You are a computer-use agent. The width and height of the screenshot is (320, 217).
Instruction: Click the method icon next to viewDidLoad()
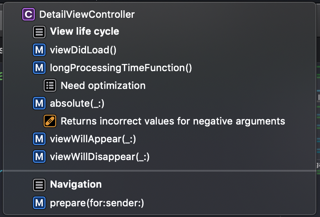click(x=39, y=50)
